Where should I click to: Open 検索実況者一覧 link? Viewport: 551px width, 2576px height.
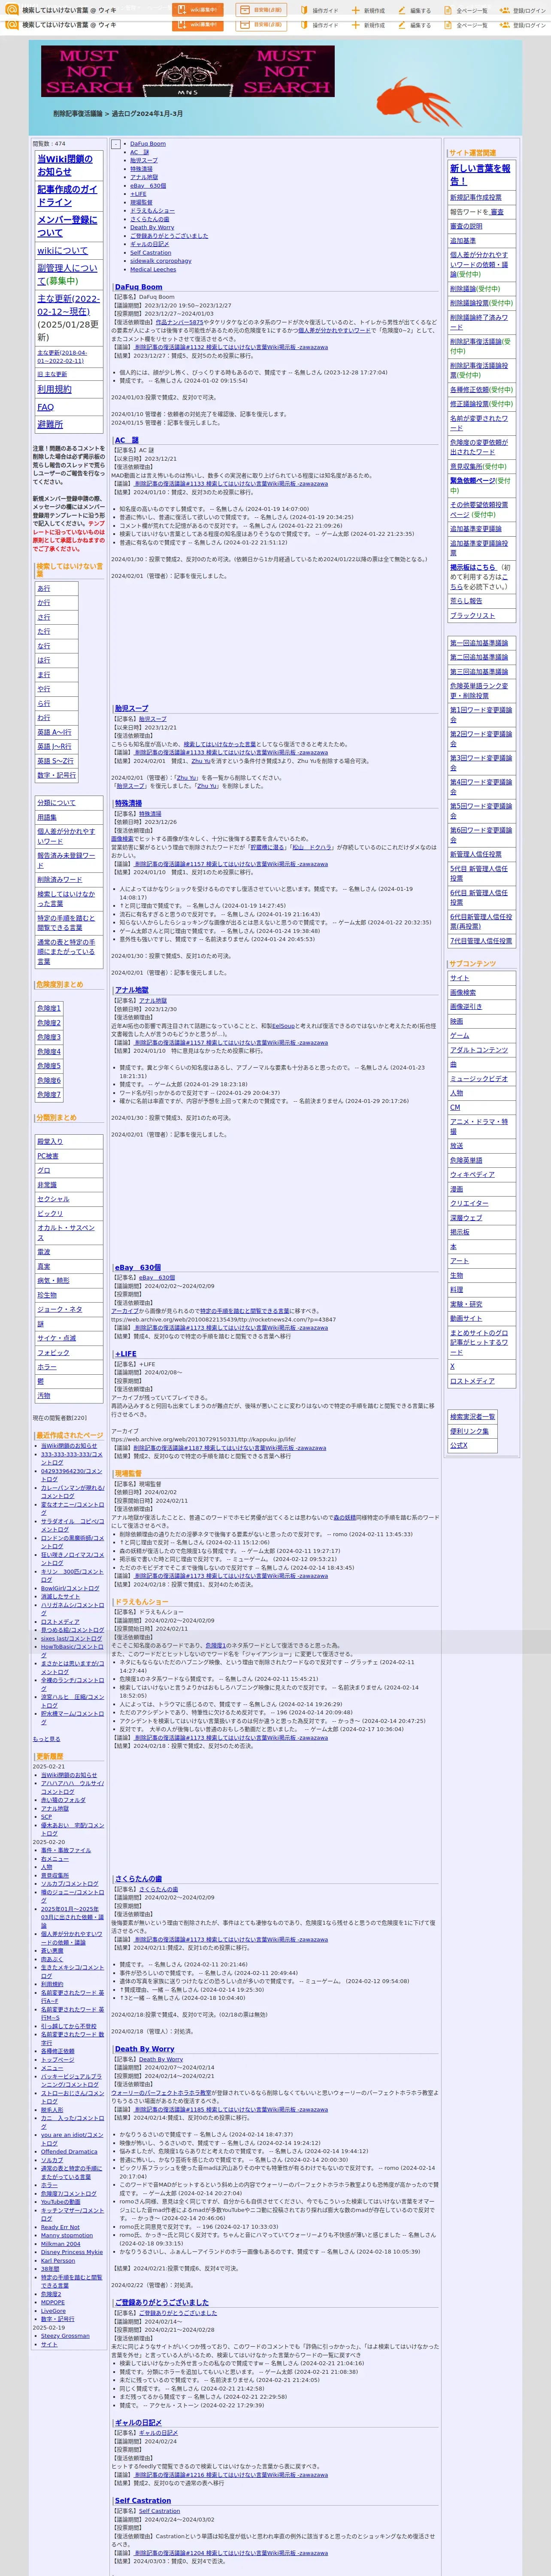click(x=472, y=1417)
